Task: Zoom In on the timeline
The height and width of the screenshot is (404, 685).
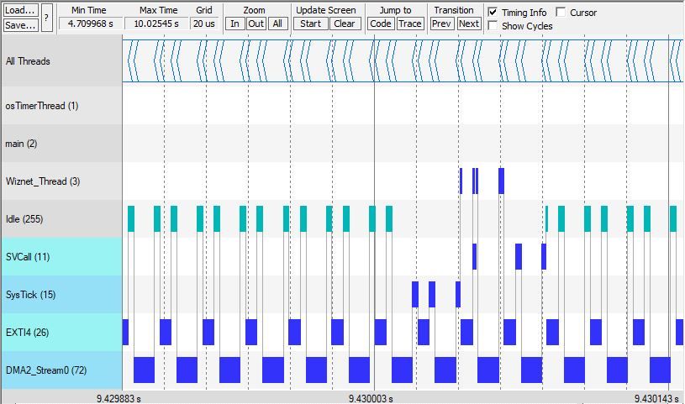Action: [235, 24]
